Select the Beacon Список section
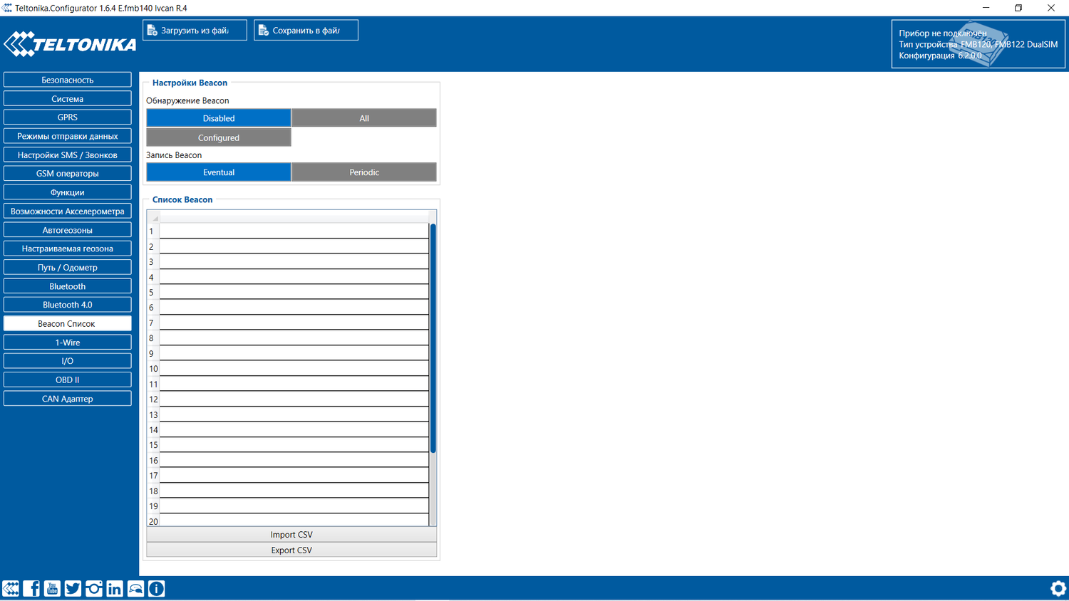The image size is (1069, 601). coord(68,323)
